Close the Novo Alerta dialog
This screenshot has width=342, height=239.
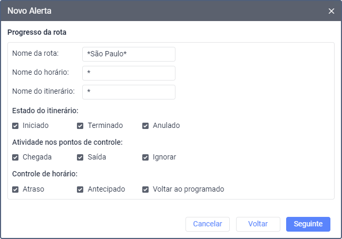pyautogui.click(x=331, y=11)
